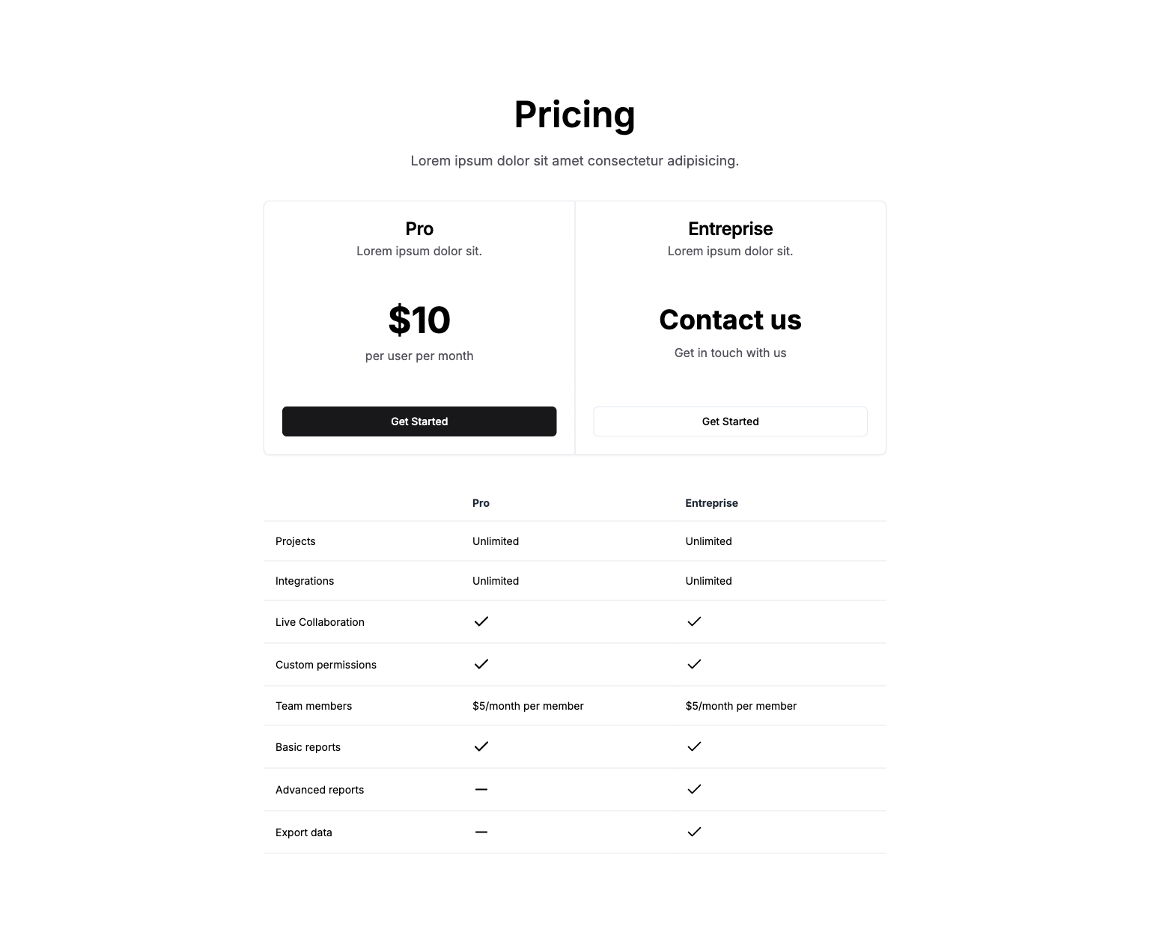This screenshot has width=1150, height=950.
Task: Click the Projects row label
Action: click(x=296, y=541)
